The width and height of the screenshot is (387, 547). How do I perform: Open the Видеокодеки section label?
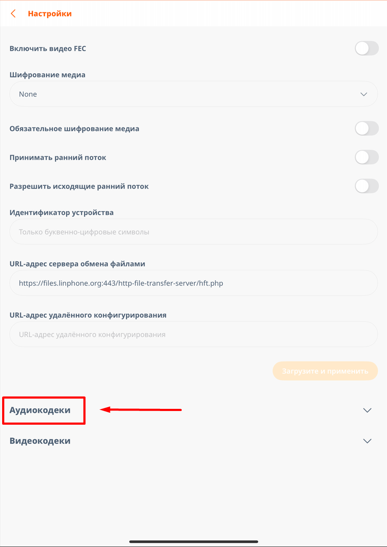40,441
